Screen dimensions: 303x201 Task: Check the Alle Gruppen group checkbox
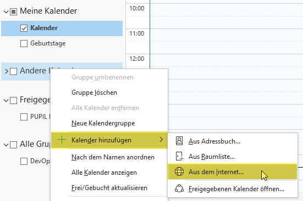coord(13,145)
